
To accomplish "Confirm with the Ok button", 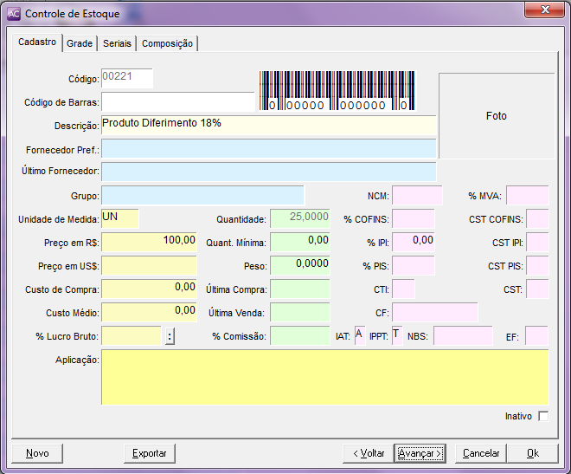I will coord(532,453).
